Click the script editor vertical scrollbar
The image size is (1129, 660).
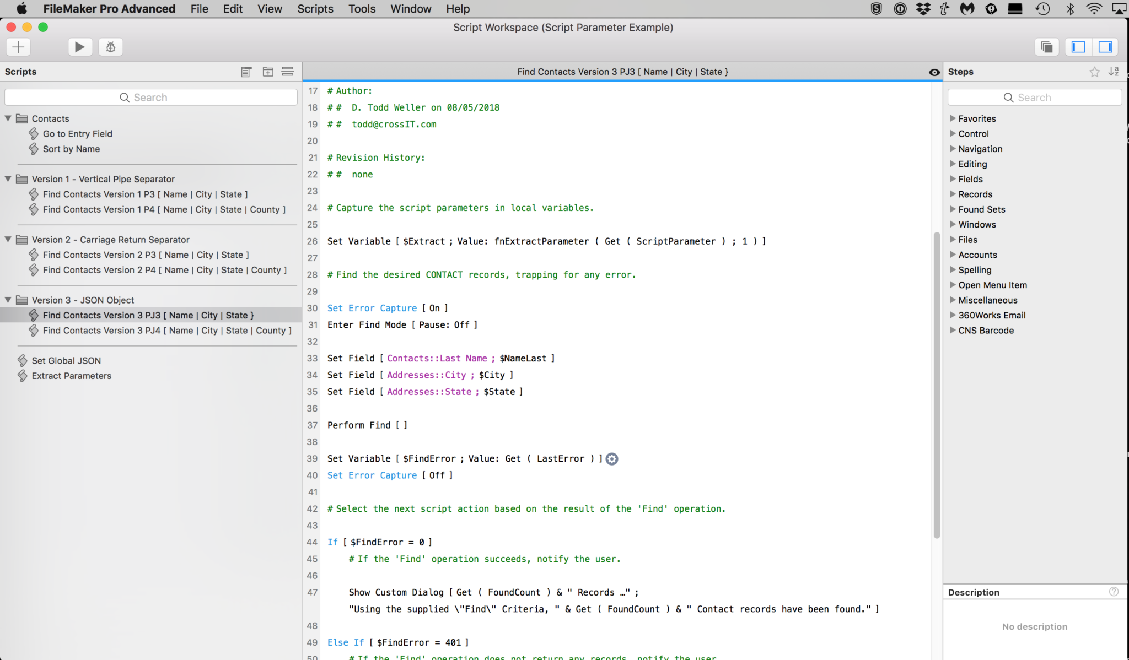coord(936,385)
